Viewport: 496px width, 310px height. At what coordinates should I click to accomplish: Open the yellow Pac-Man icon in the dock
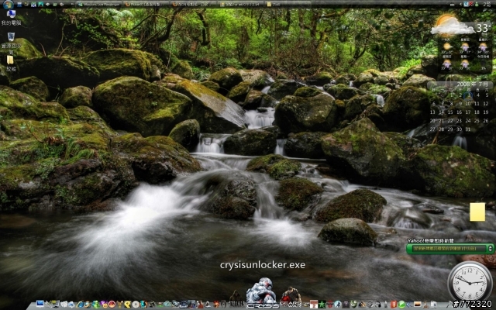point(127,305)
